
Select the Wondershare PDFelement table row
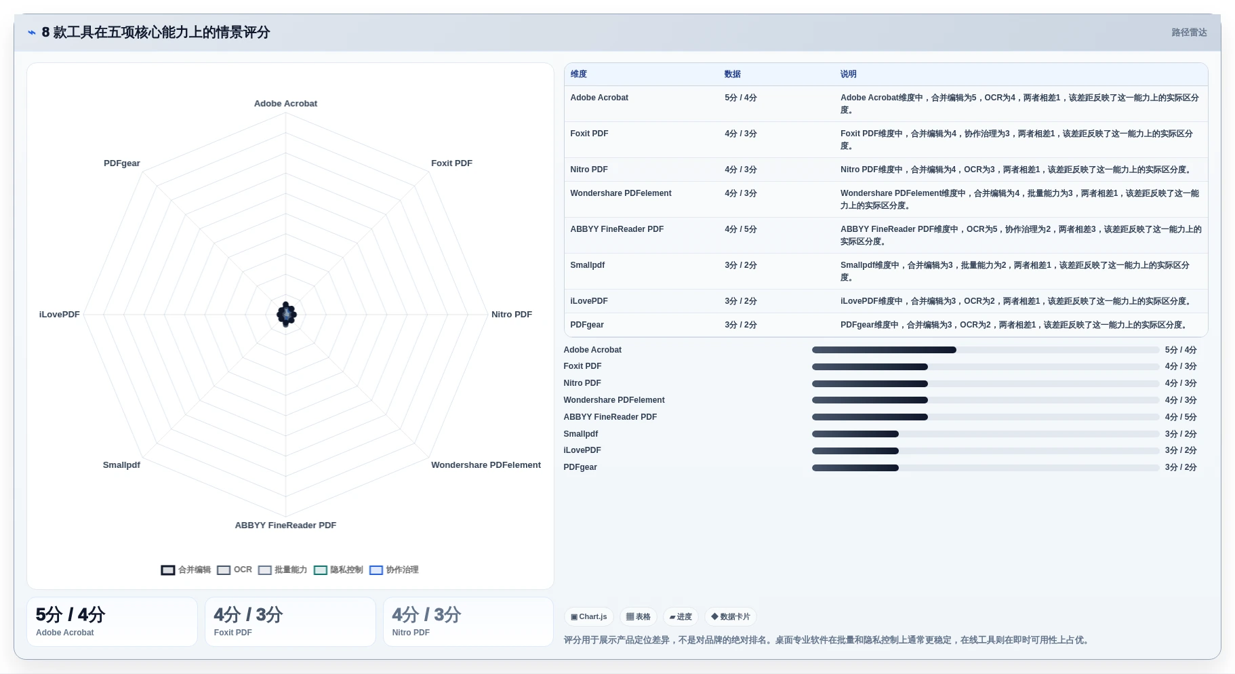click(886, 199)
